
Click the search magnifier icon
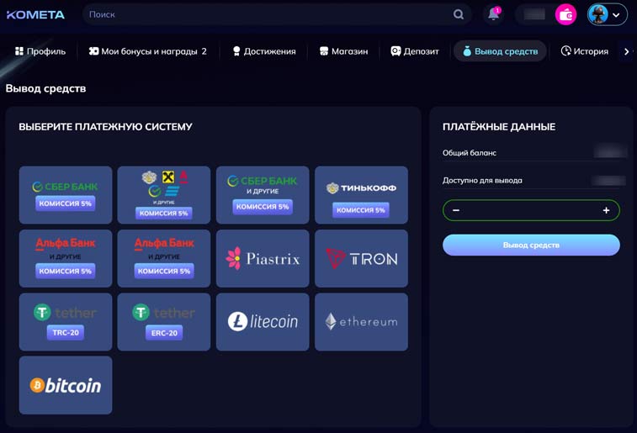pos(459,14)
